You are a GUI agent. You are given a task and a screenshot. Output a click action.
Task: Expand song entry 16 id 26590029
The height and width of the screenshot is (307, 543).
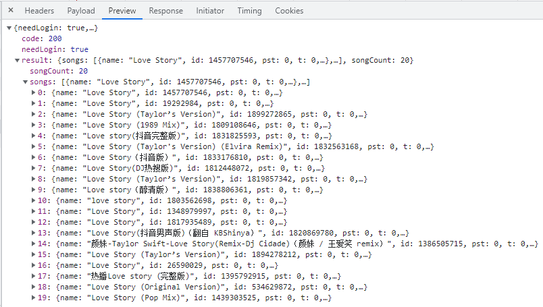click(x=34, y=265)
